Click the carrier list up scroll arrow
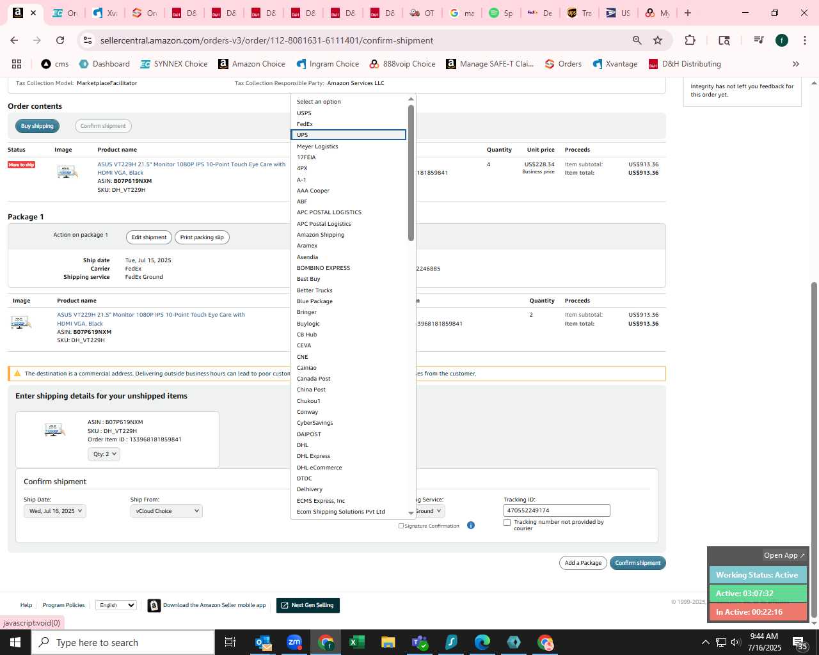The height and width of the screenshot is (655, 819). coord(411,99)
